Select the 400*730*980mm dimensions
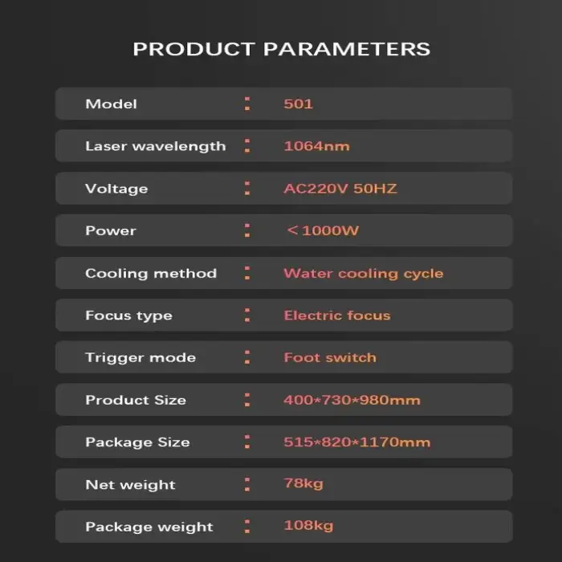This screenshot has width=562, height=562. coord(352,400)
